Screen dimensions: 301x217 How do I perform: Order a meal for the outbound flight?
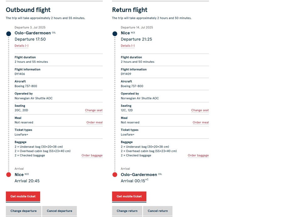click(x=94, y=122)
